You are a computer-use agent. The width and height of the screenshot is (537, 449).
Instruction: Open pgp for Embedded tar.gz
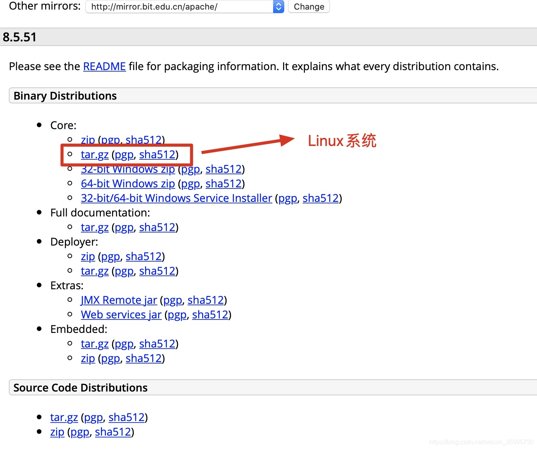click(124, 344)
